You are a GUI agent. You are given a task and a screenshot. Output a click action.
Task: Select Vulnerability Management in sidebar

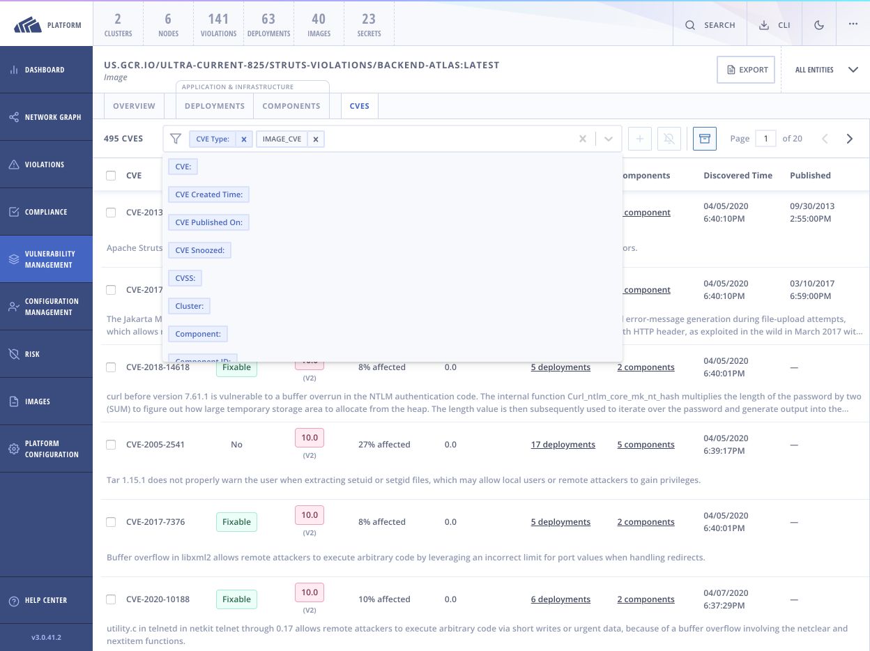pyautogui.click(x=46, y=259)
